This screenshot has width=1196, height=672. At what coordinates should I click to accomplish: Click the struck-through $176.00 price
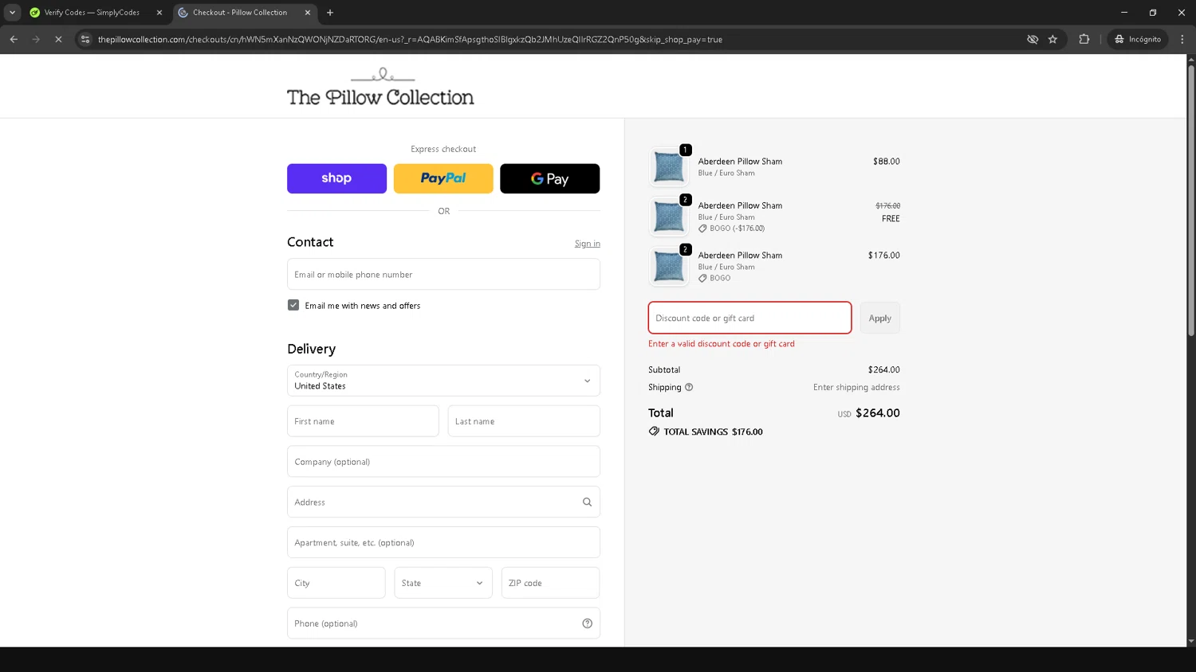[888, 205]
